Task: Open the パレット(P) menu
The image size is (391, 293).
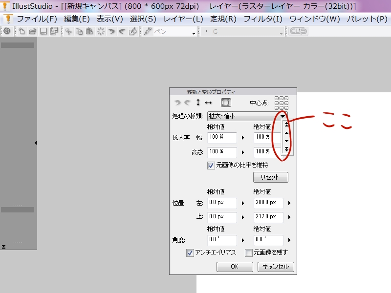Action: [x=367, y=19]
